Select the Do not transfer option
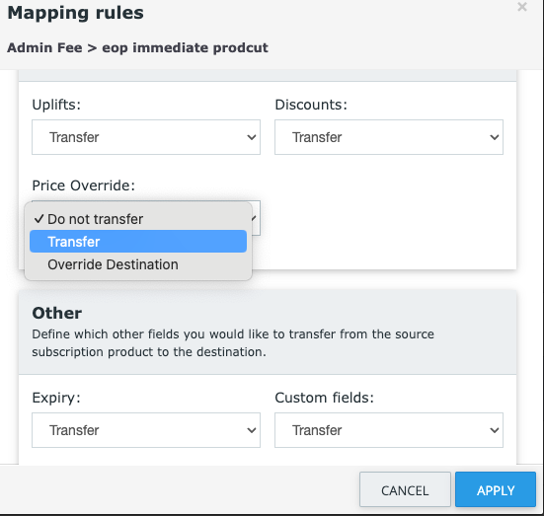The image size is (544, 516). (138, 219)
